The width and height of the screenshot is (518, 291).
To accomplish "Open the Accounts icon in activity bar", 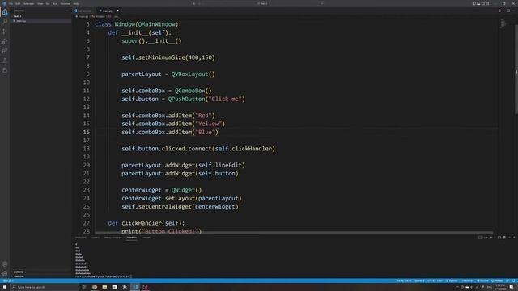I will [x=5, y=264].
